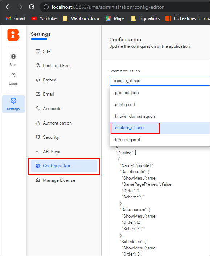Click gear icon beside Configuration
The width and height of the screenshot is (210, 256).
coord(38,166)
